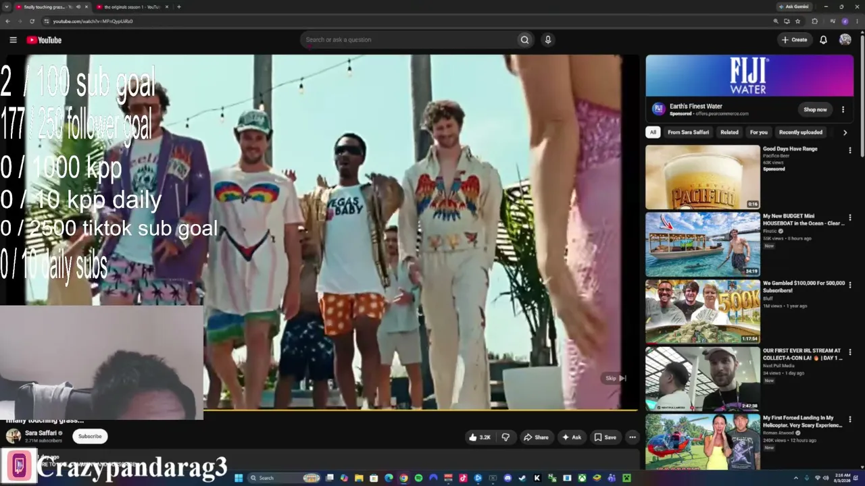The width and height of the screenshot is (865, 486).
Task: Open a new Chrome tab
Action: click(178, 7)
